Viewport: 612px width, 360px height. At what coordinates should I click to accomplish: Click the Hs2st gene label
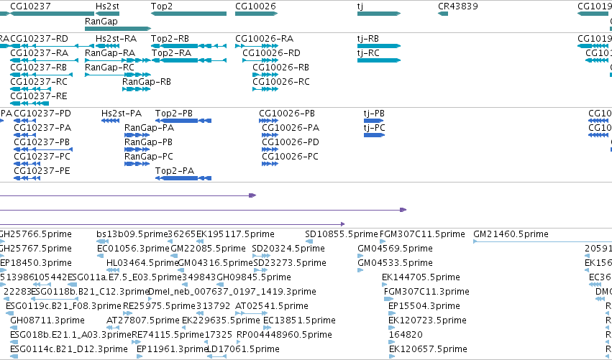107,6
